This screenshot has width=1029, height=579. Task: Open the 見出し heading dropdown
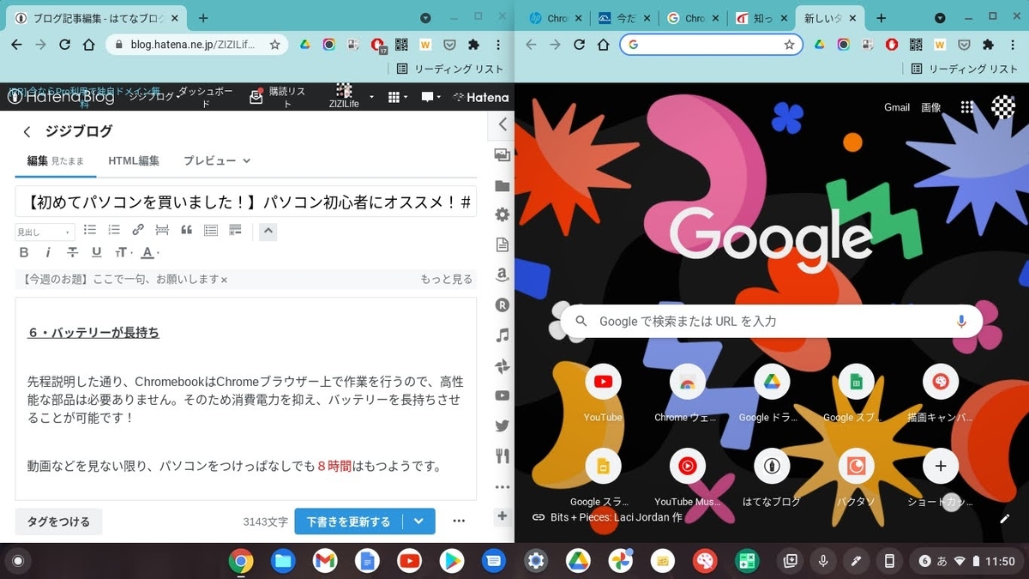(x=45, y=232)
